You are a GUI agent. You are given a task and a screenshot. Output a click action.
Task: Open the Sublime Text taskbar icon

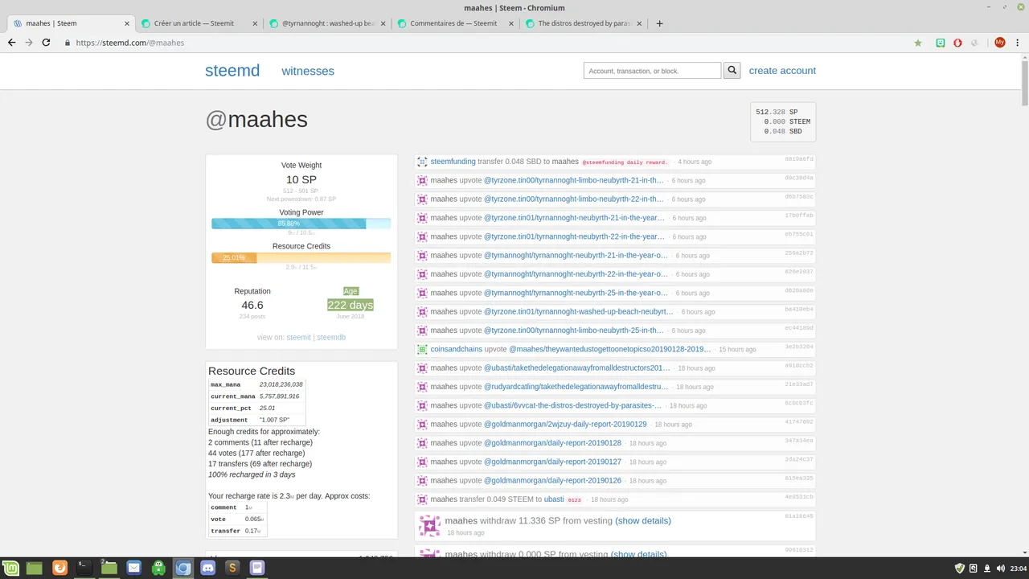pos(232,568)
